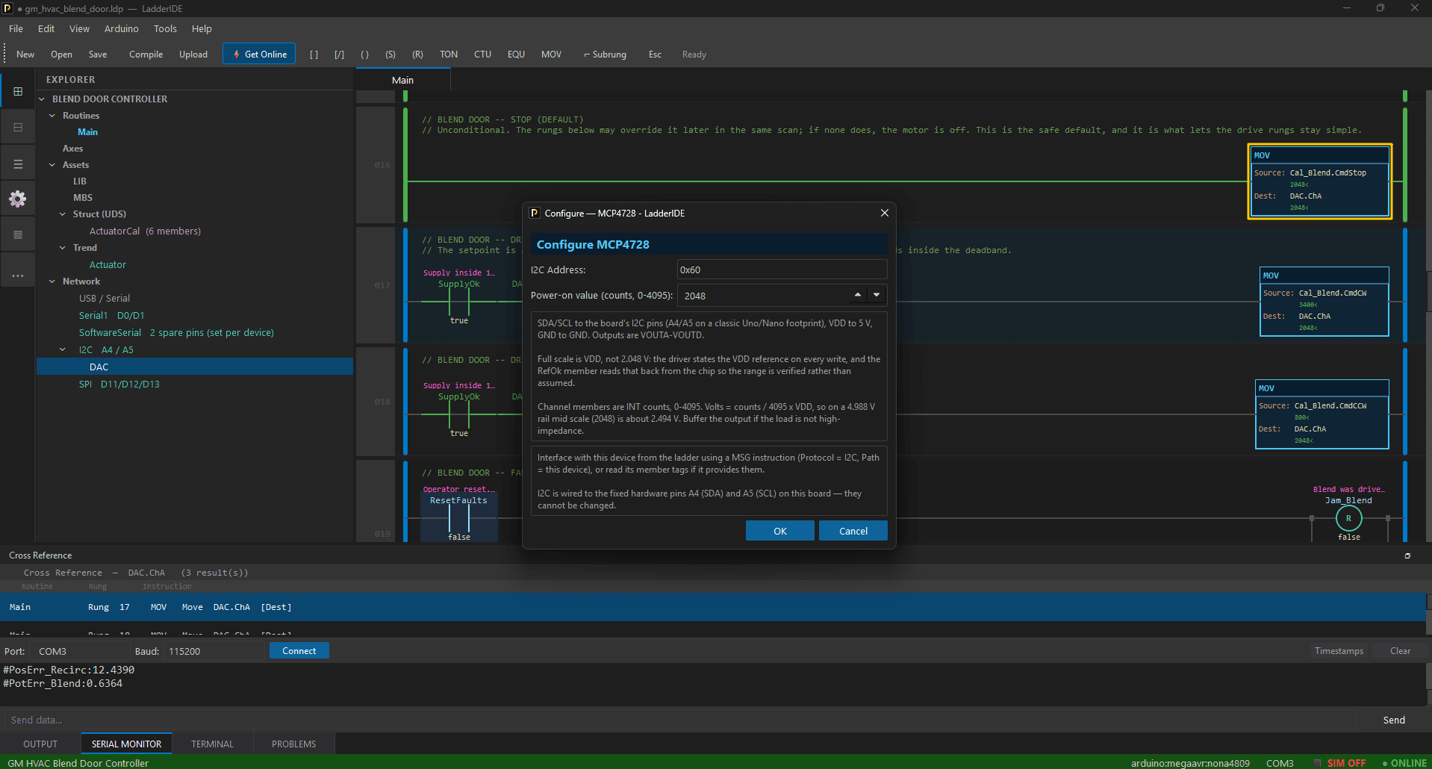Select the SPI D11/D12/D13 item

point(119,384)
